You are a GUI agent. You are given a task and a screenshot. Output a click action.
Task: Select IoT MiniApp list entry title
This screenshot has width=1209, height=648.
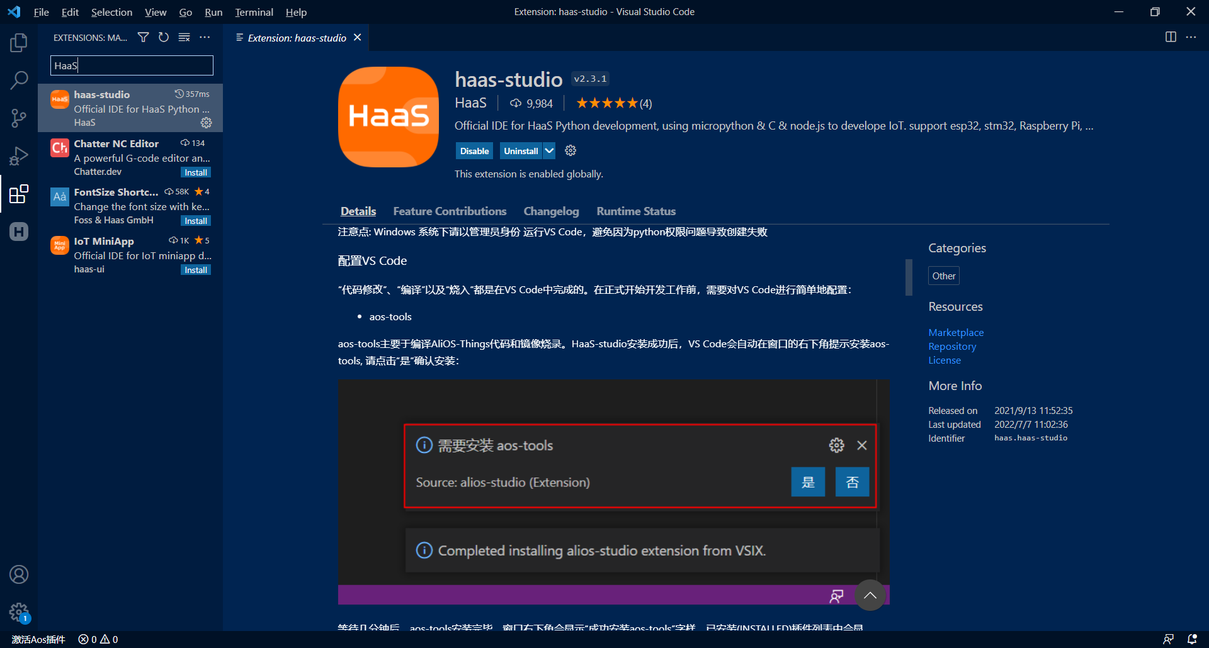point(104,241)
